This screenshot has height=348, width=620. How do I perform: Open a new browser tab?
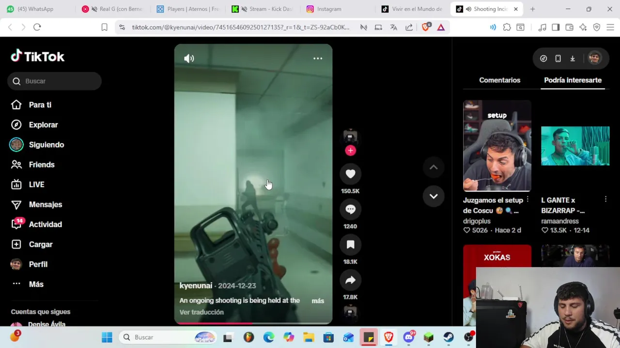click(x=532, y=9)
